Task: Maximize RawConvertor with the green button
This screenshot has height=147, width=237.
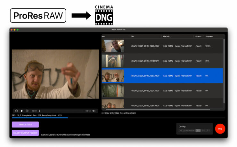Action: pos(18,29)
